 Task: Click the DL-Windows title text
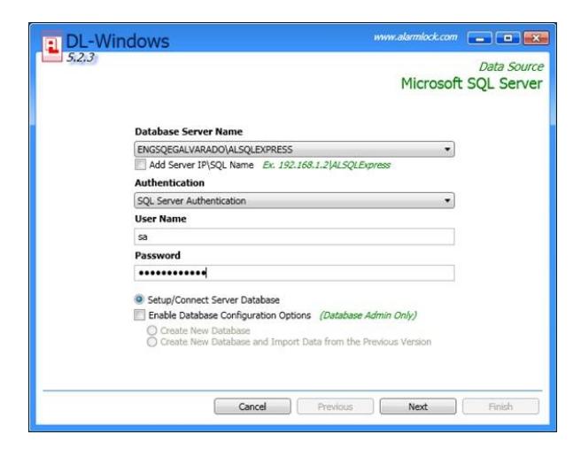click(118, 41)
